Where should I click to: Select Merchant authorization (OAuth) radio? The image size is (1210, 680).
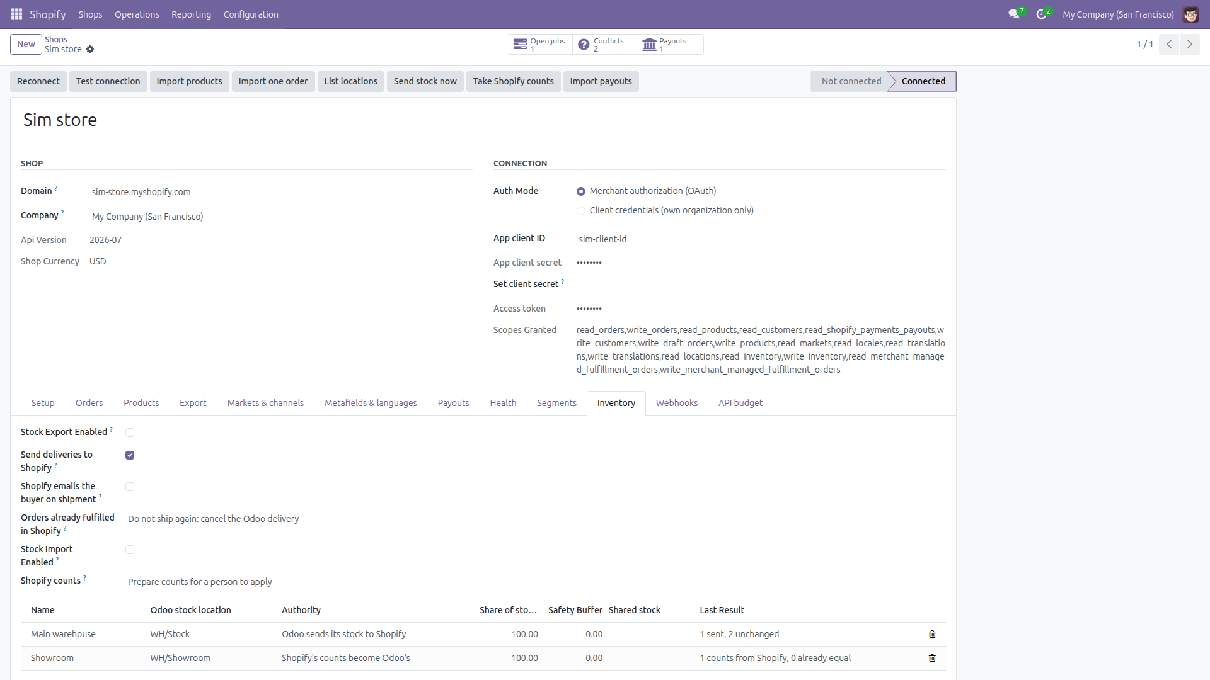581,191
